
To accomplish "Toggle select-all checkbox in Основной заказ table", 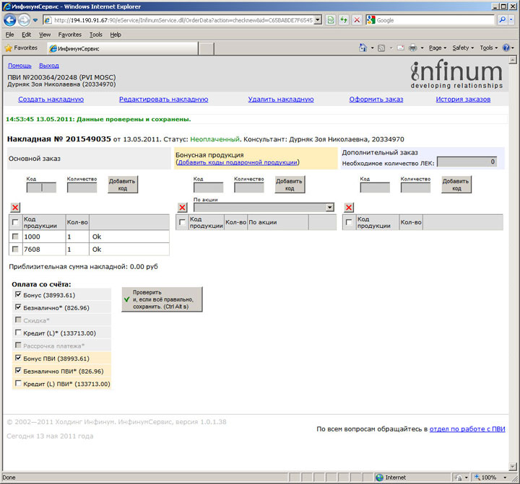I will 15,222.
